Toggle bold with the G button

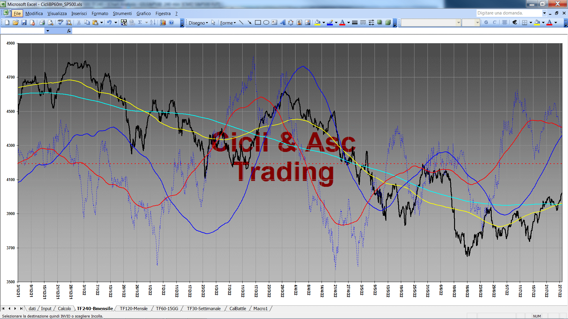coord(486,23)
